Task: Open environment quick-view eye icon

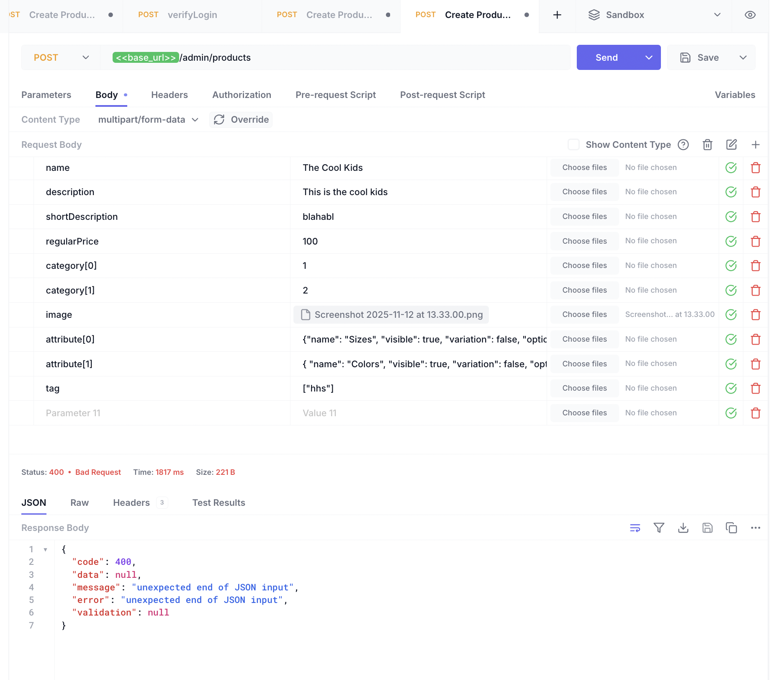Action: (750, 15)
